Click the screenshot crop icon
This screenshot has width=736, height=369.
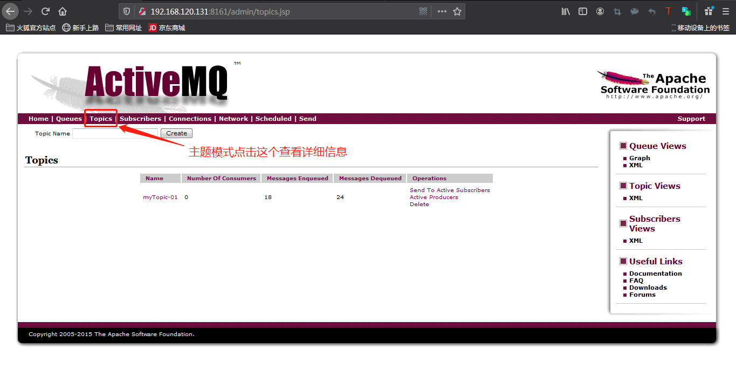click(x=617, y=11)
